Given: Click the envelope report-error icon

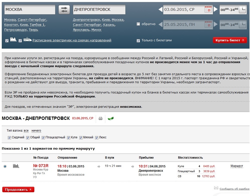Looking at the screenshot, I should [x=216, y=188].
